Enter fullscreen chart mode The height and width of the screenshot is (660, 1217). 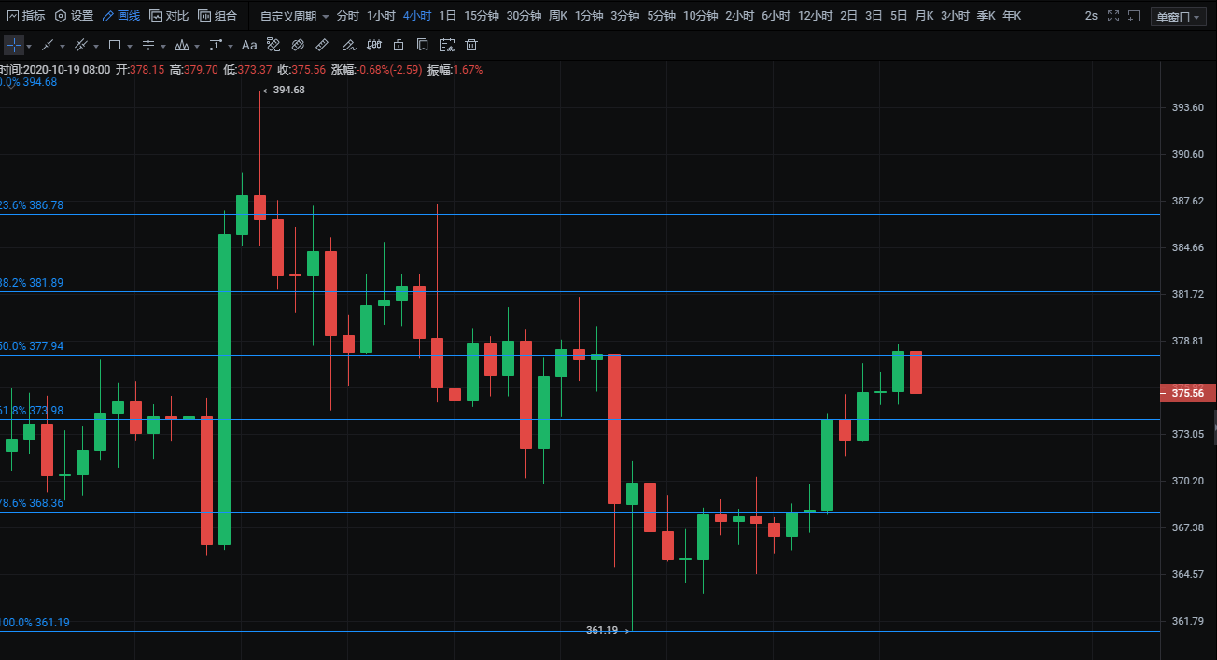coord(1112,16)
